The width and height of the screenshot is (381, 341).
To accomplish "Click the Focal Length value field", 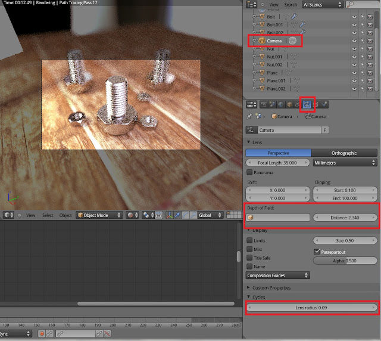I will (278, 163).
